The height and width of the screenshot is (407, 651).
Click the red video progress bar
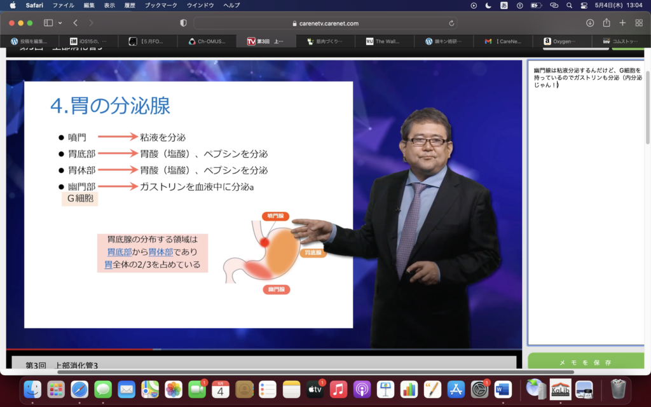pos(79,349)
